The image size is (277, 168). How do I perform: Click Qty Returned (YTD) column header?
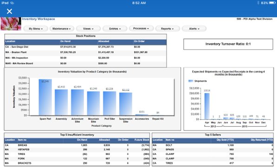[262, 140]
